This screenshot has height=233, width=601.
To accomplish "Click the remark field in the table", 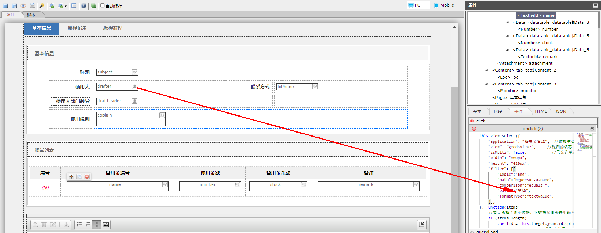I will click(369, 186).
